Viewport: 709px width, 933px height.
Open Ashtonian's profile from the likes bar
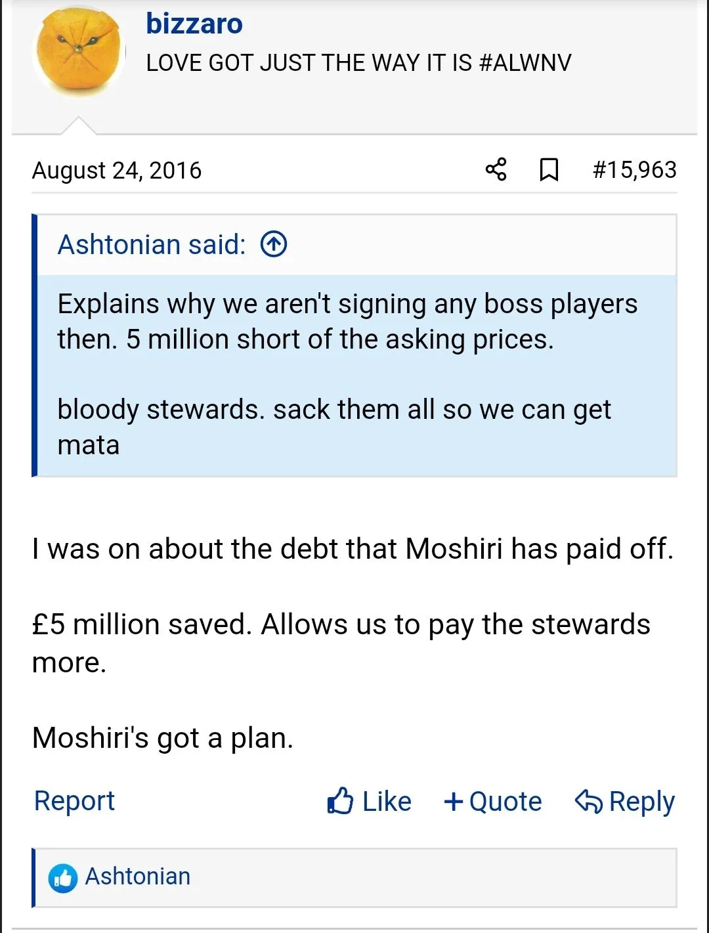[x=138, y=877]
